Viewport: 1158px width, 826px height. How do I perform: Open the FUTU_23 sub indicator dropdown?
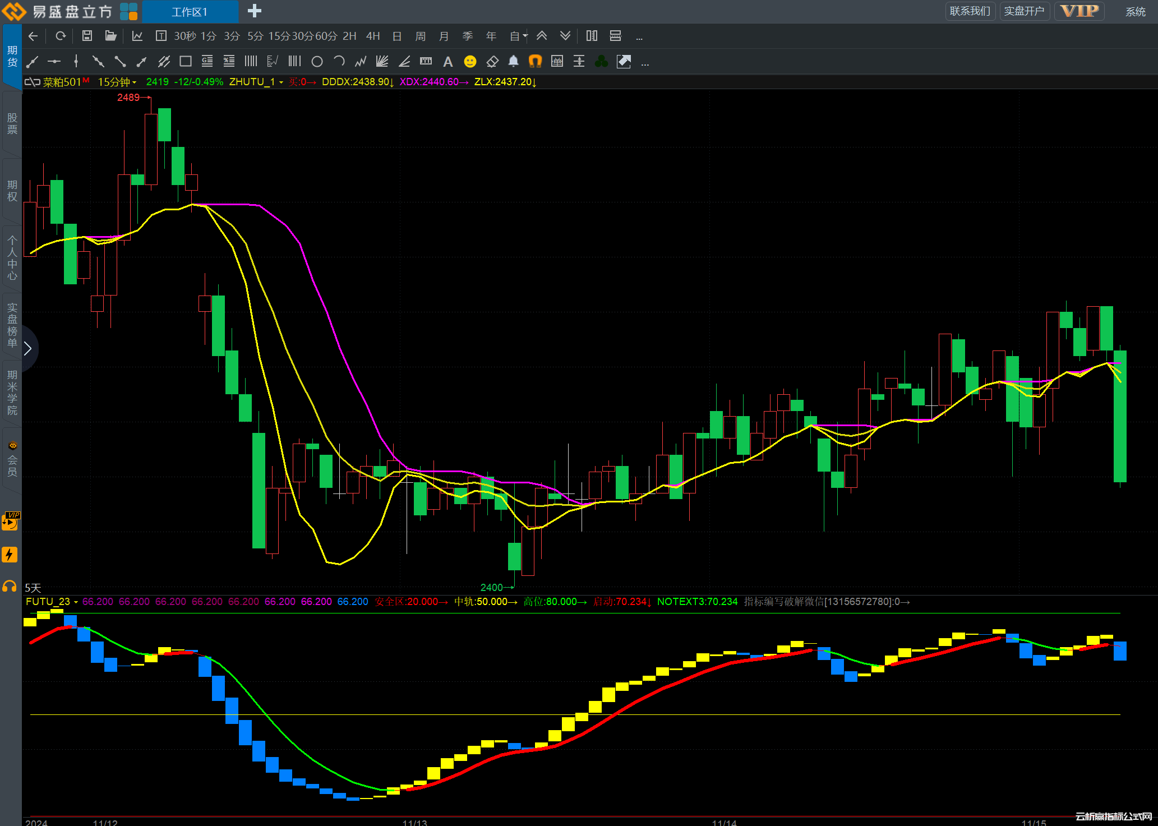(52, 602)
